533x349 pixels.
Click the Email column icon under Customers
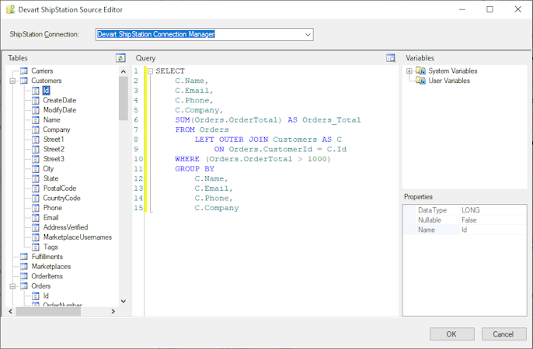[x=35, y=218]
